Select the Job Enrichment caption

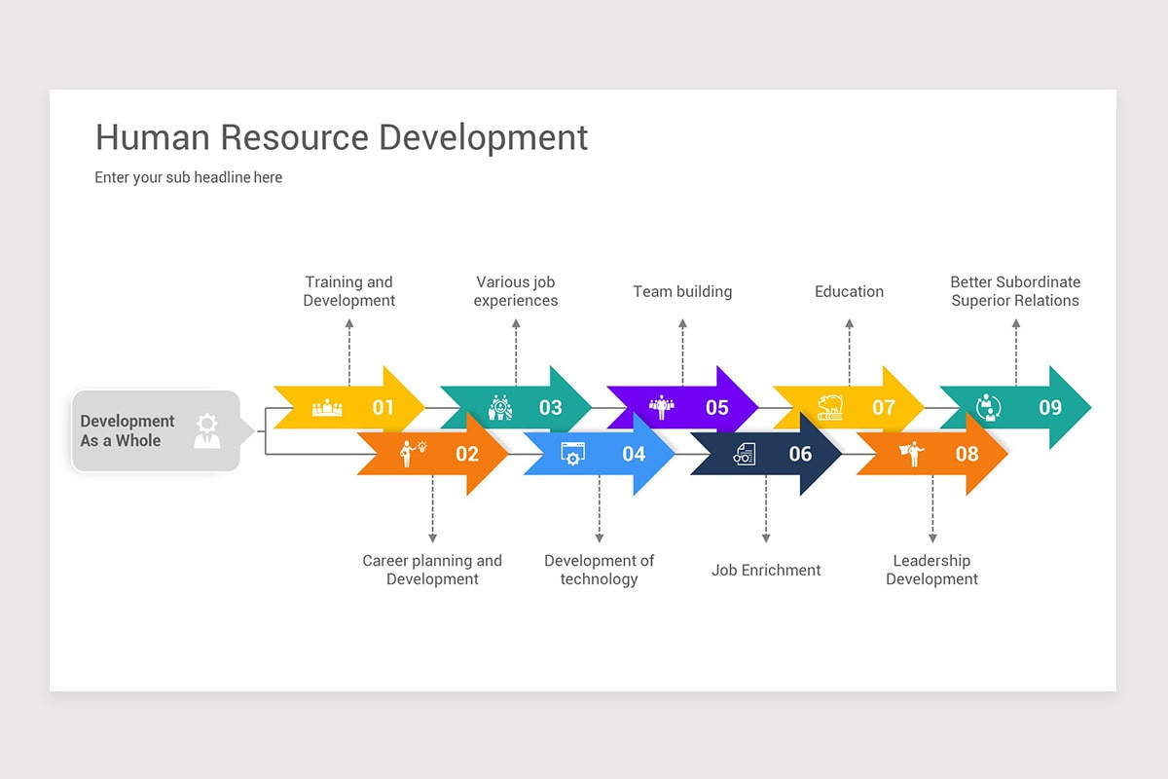click(x=766, y=570)
